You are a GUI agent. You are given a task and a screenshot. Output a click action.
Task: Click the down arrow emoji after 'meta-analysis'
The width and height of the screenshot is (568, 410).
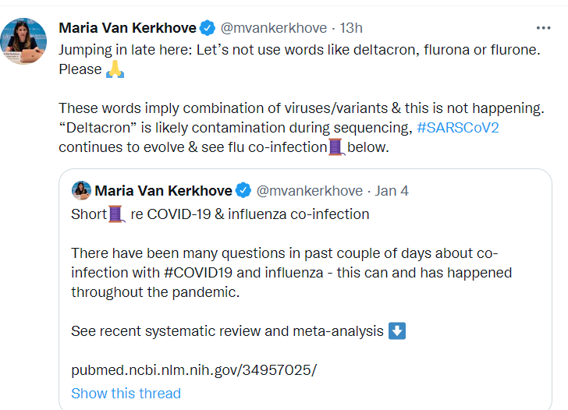point(397,330)
